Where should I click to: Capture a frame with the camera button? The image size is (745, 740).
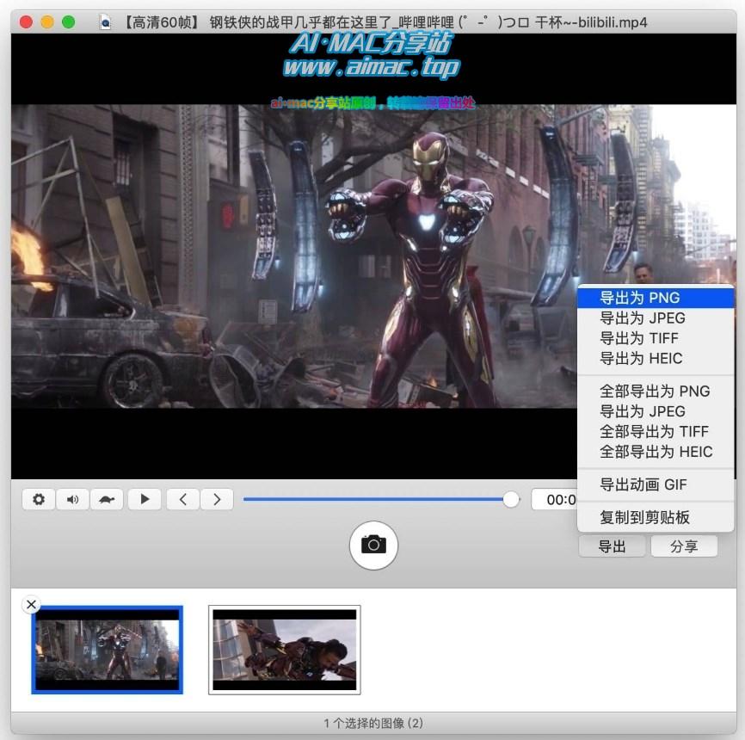tap(373, 545)
